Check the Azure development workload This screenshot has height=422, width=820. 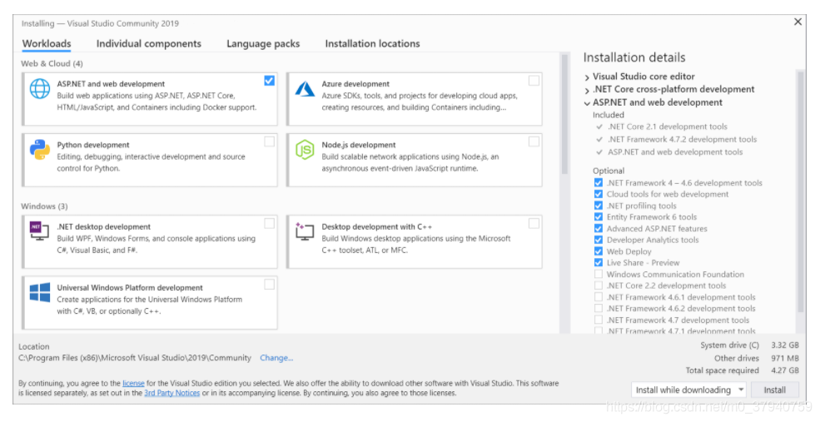point(534,81)
